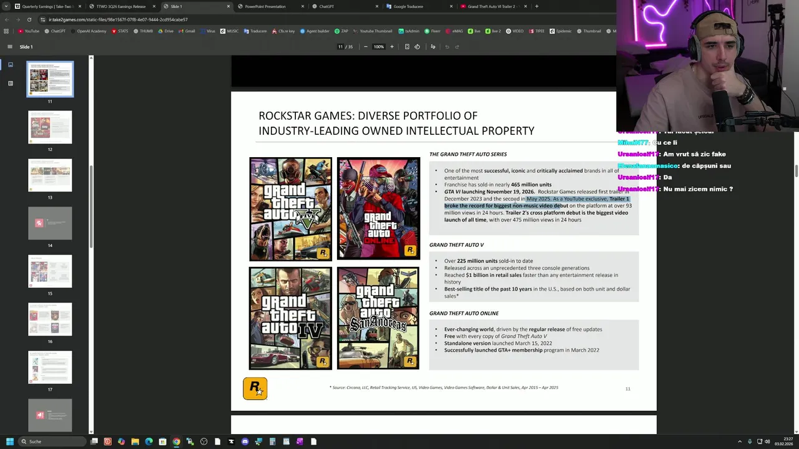Open Discord from the taskbar
The width and height of the screenshot is (799, 449).
[x=245, y=442]
